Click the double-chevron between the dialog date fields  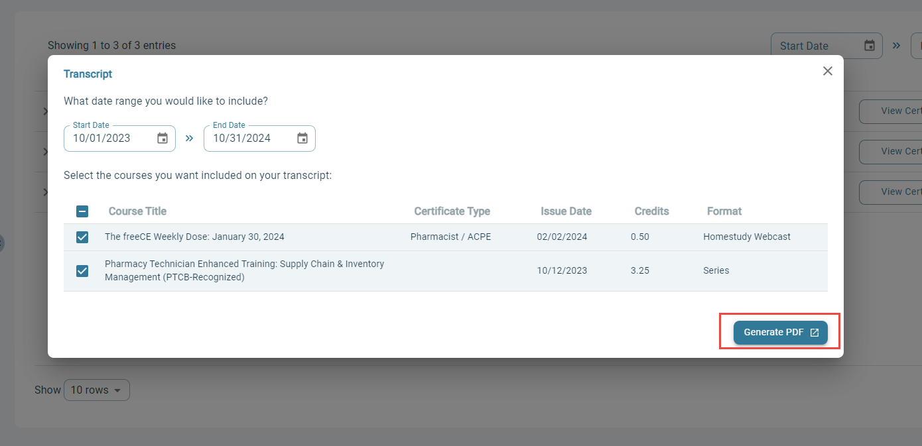click(x=190, y=138)
